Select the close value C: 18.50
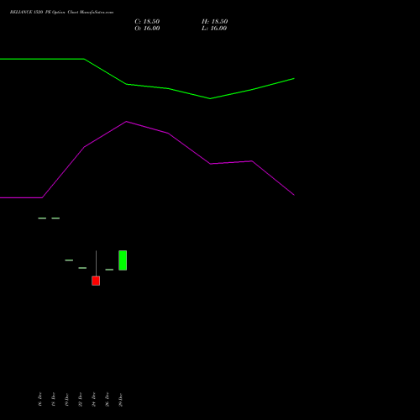Screen dimensions: 420x420 pyautogui.click(x=147, y=22)
